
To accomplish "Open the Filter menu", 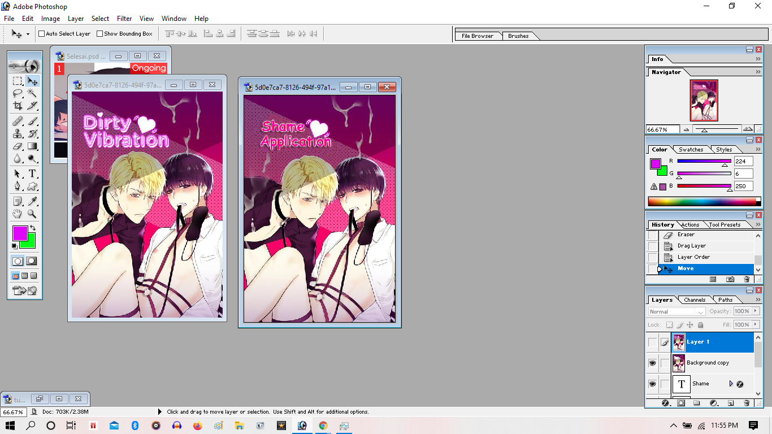I will [124, 19].
